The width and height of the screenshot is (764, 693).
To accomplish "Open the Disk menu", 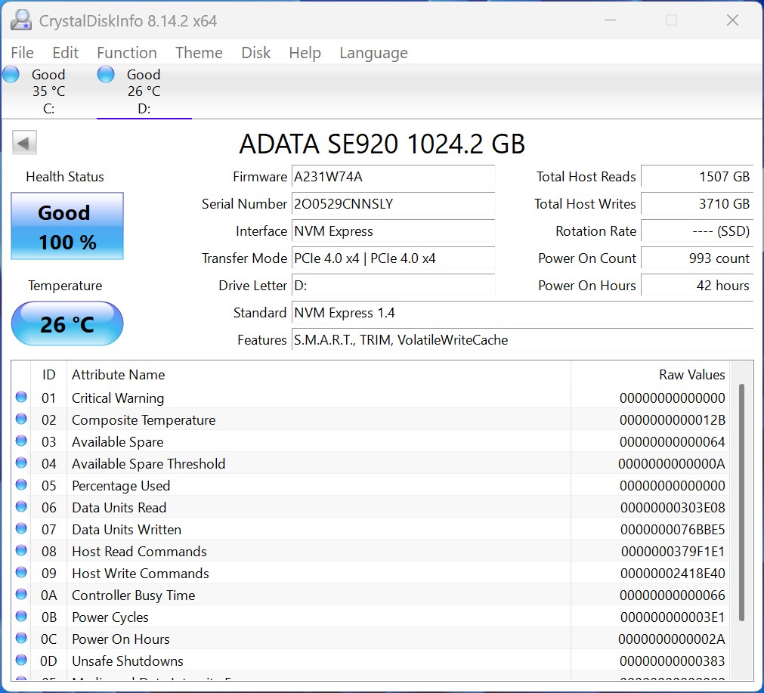I will click(x=255, y=53).
